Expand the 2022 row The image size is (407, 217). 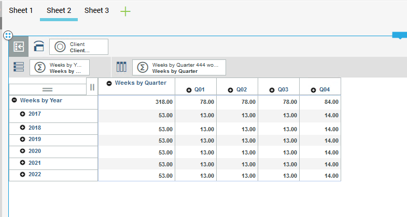tap(23, 175)
